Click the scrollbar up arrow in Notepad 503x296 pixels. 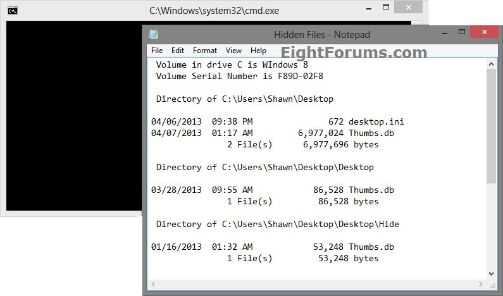coord(492,63)
